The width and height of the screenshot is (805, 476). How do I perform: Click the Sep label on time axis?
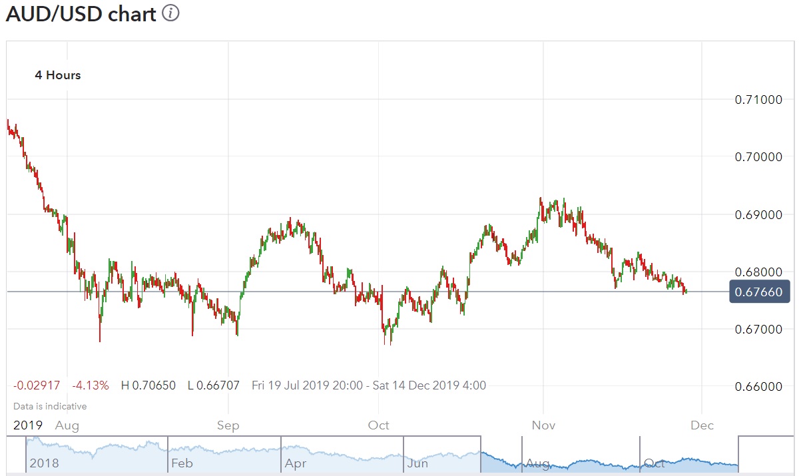pyautogui.click(x=228, y=425)
